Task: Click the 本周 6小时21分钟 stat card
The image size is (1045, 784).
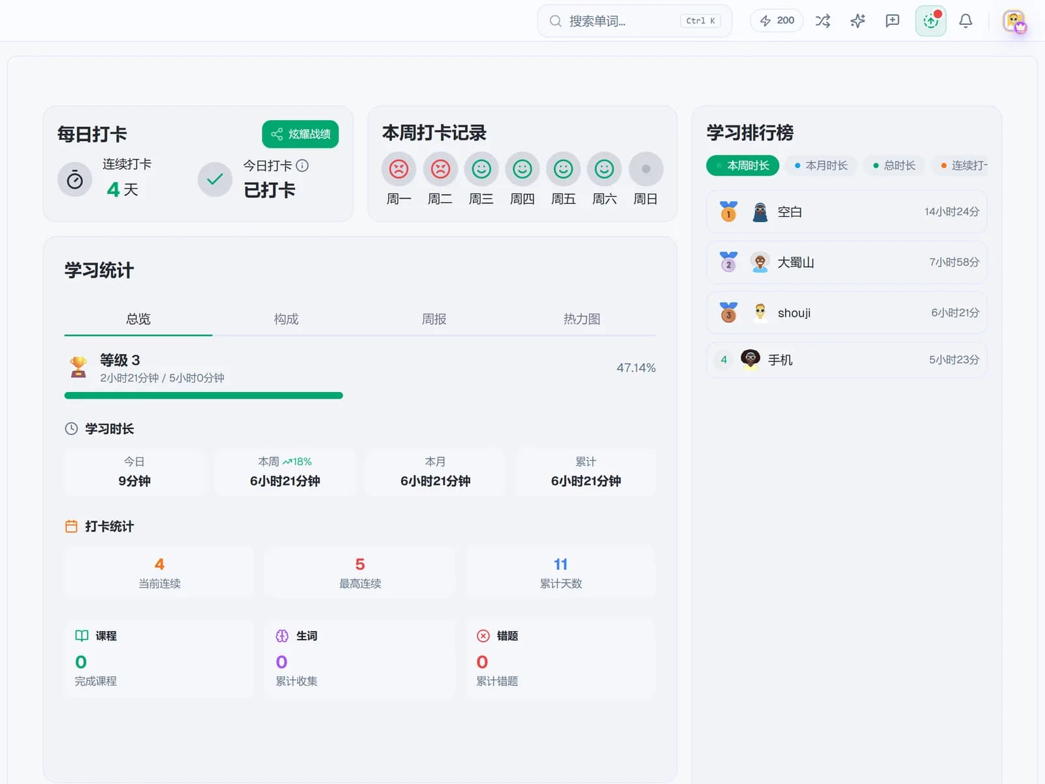Action: (285, 472)
